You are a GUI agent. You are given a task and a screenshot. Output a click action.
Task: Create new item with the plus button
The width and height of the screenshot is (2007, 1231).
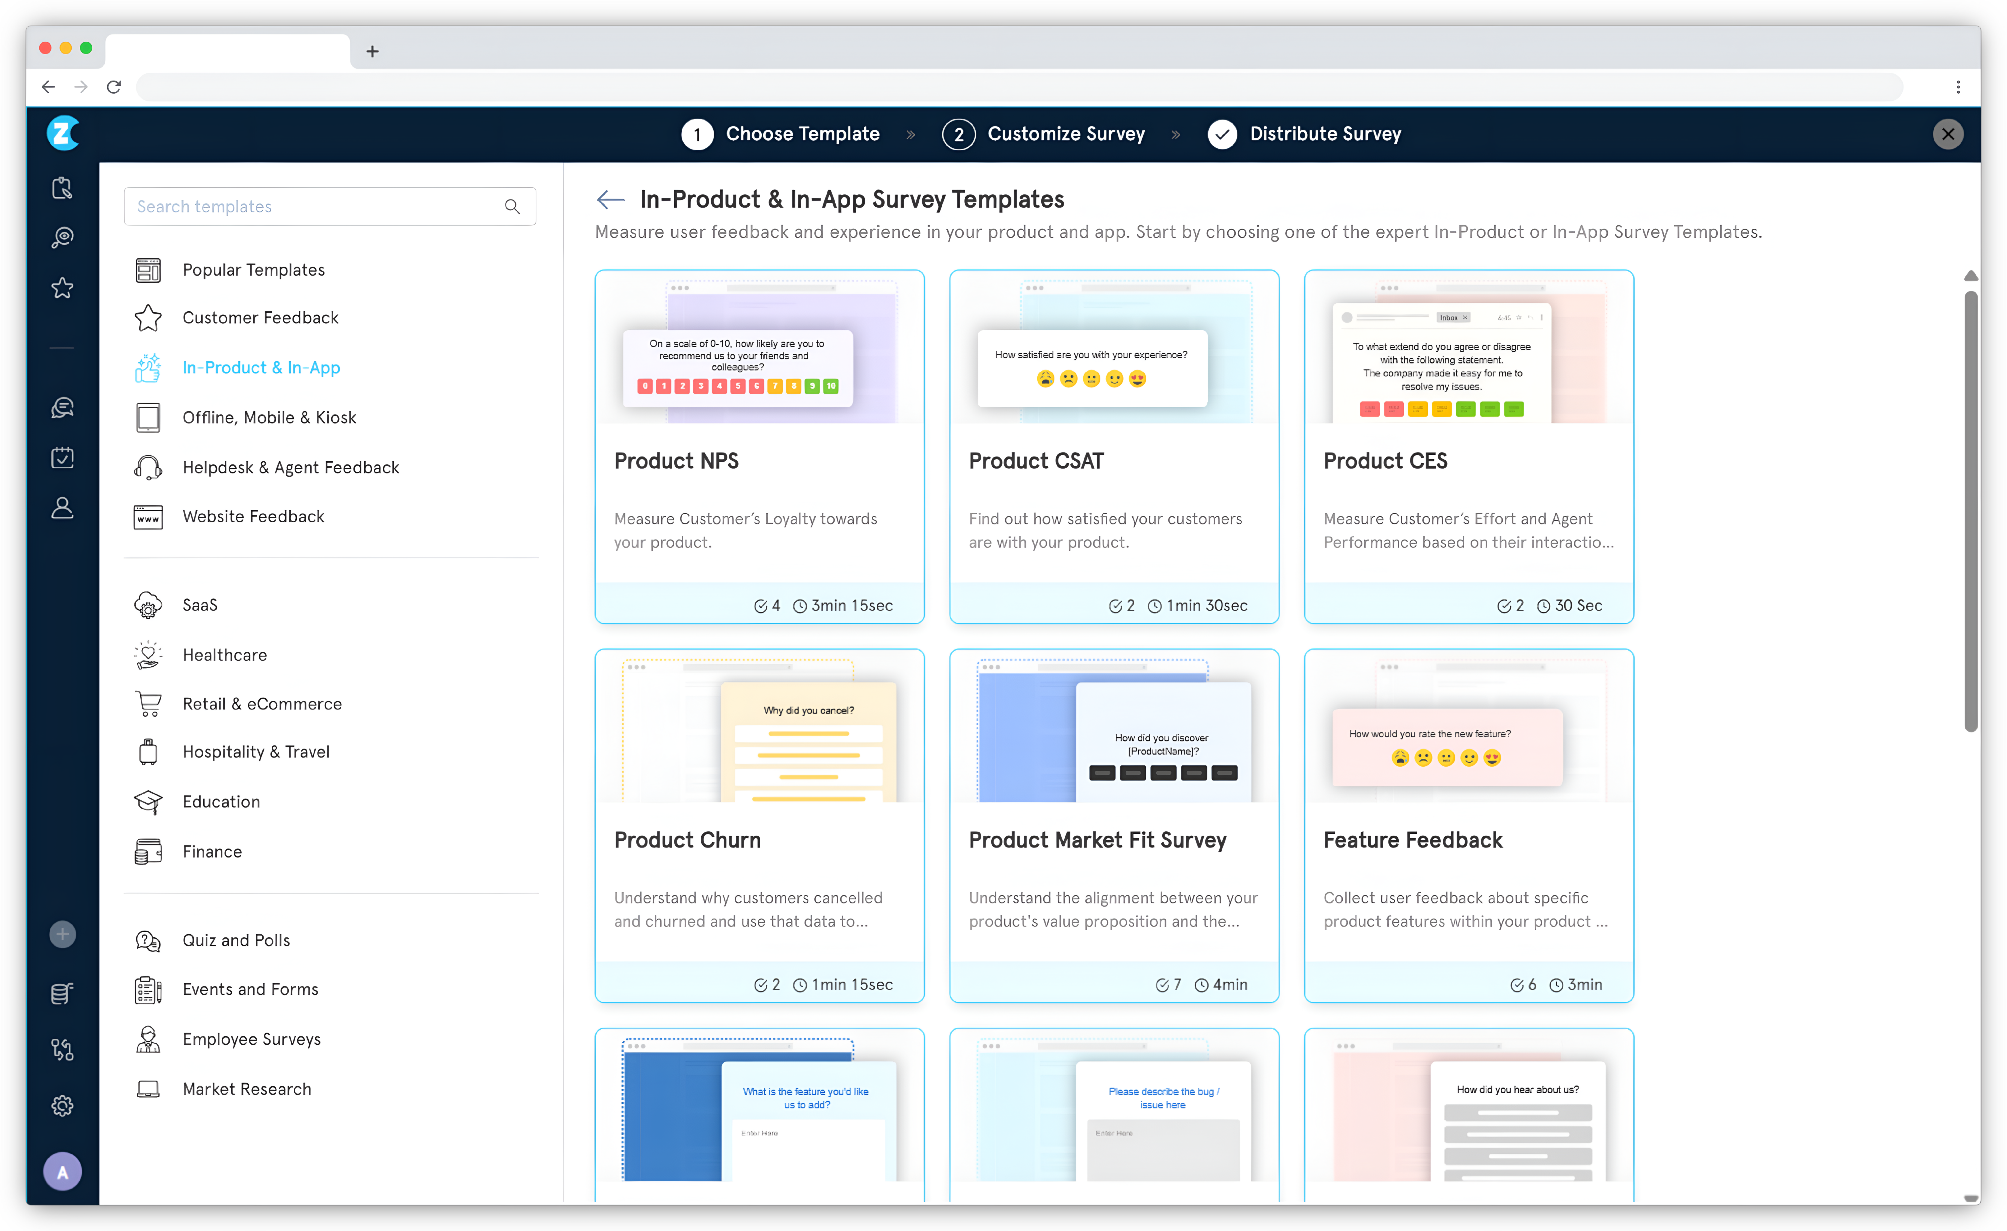click(x=63, y=934)
